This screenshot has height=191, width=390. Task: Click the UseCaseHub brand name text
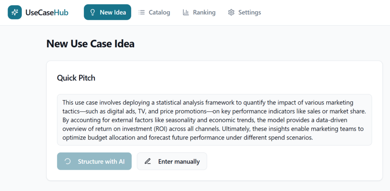point(47,12)
